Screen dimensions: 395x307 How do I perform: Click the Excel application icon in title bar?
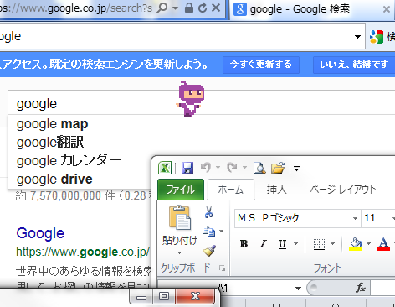tap(165, 168)
